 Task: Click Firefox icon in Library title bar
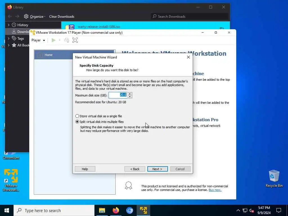point(10,7)
